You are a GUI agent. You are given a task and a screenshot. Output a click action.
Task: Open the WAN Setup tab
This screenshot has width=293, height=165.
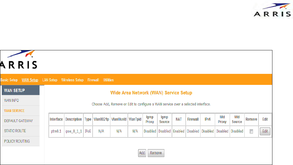tap(30, 80)
